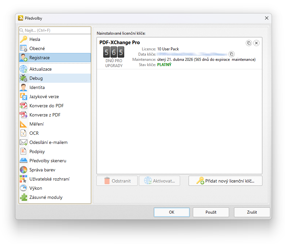Go to the Aktualizace category
The height and width of the screenshot is (244, 285).
(55, 69)
